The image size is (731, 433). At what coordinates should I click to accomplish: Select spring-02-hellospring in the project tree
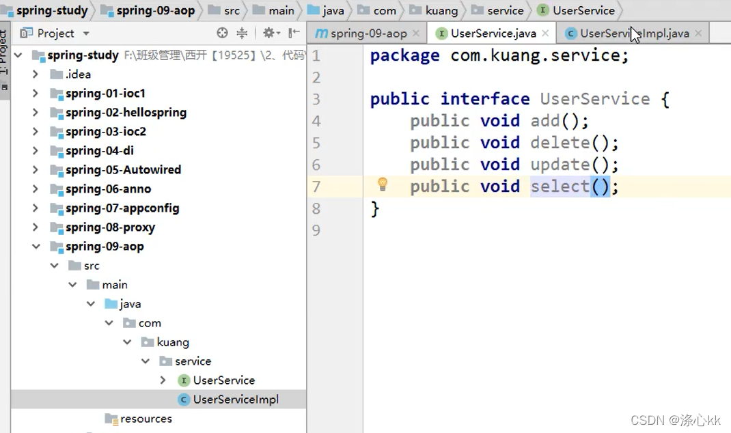126,112
